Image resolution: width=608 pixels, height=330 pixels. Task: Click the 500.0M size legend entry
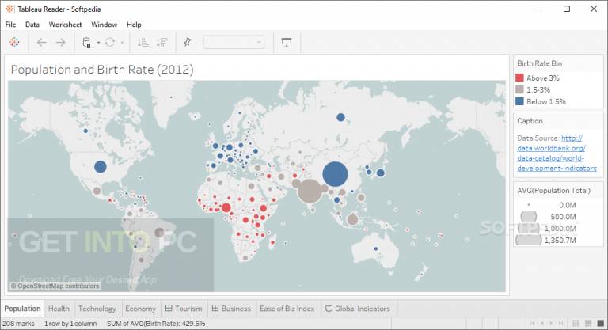tap(548, 217)
